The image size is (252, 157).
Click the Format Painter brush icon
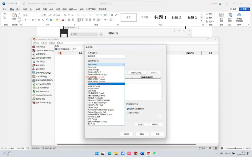click(x=19, y=21)
